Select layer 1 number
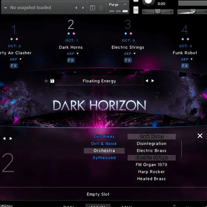 pyautogui.click(x=14, y=30)
